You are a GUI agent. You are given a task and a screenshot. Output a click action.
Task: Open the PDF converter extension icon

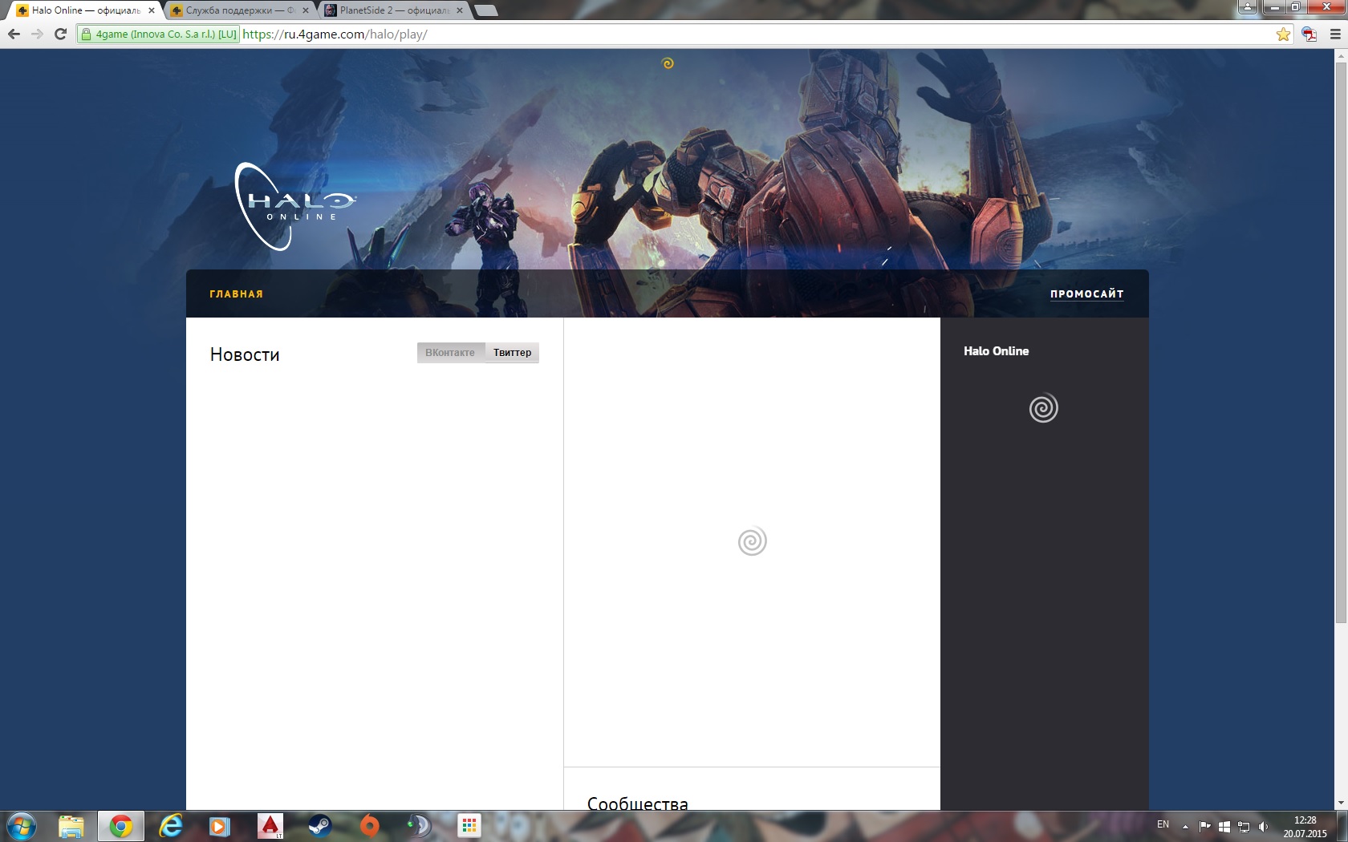(1309, 34)
